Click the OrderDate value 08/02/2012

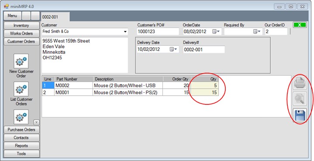click(195, 31)
